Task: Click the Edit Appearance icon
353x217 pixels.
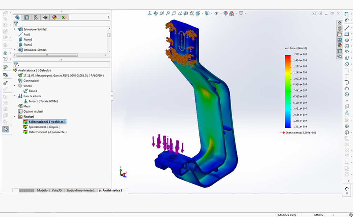Action: [225, 13]
